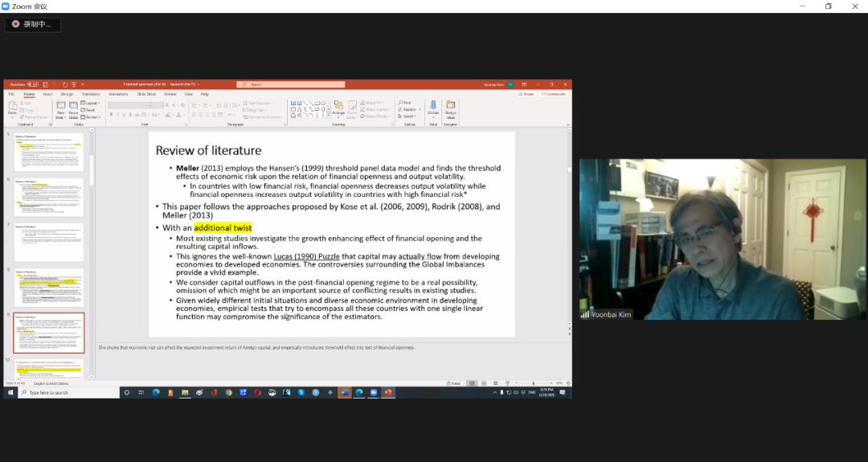
Task: Open Design Ideas in Designer group
Action: click(x=450, y=106)
